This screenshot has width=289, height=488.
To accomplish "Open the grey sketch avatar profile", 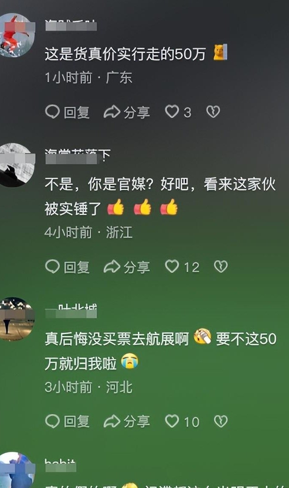I will point(15,165).
